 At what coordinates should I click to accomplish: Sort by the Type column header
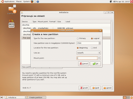point(35,22)
